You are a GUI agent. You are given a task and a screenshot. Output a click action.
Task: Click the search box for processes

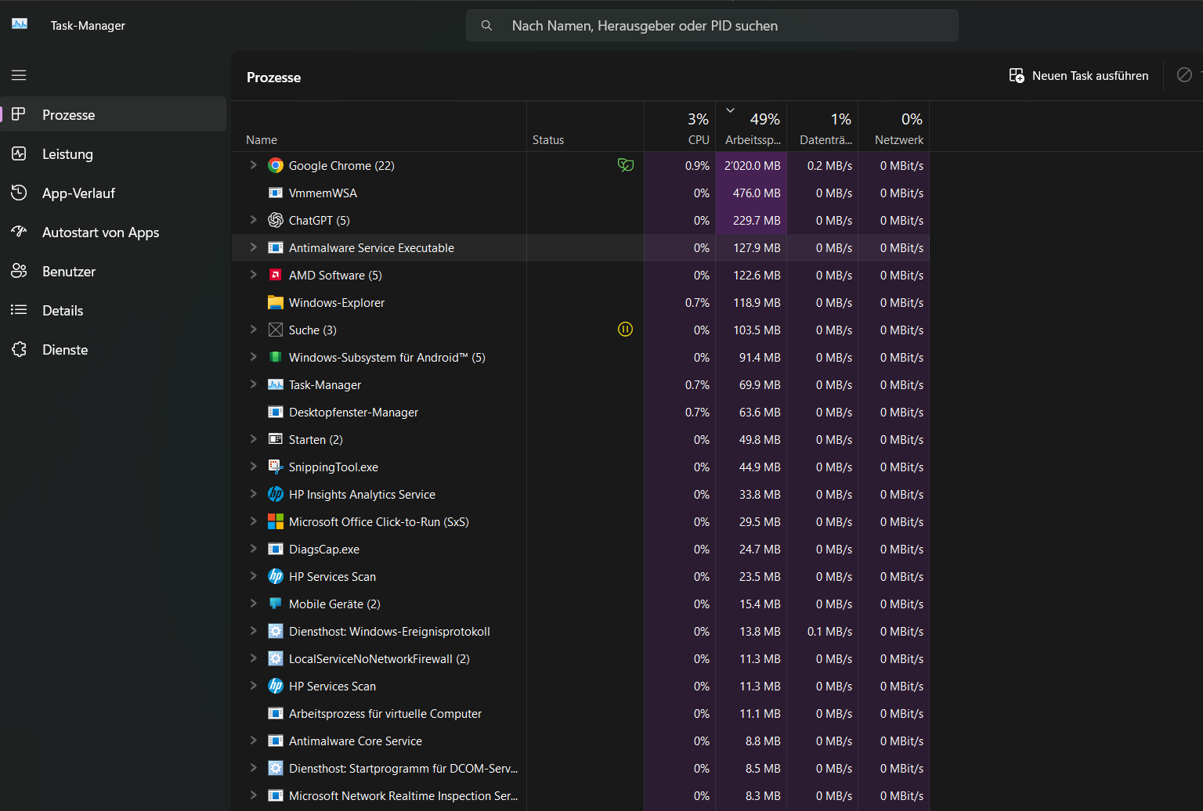click(712, 26)
